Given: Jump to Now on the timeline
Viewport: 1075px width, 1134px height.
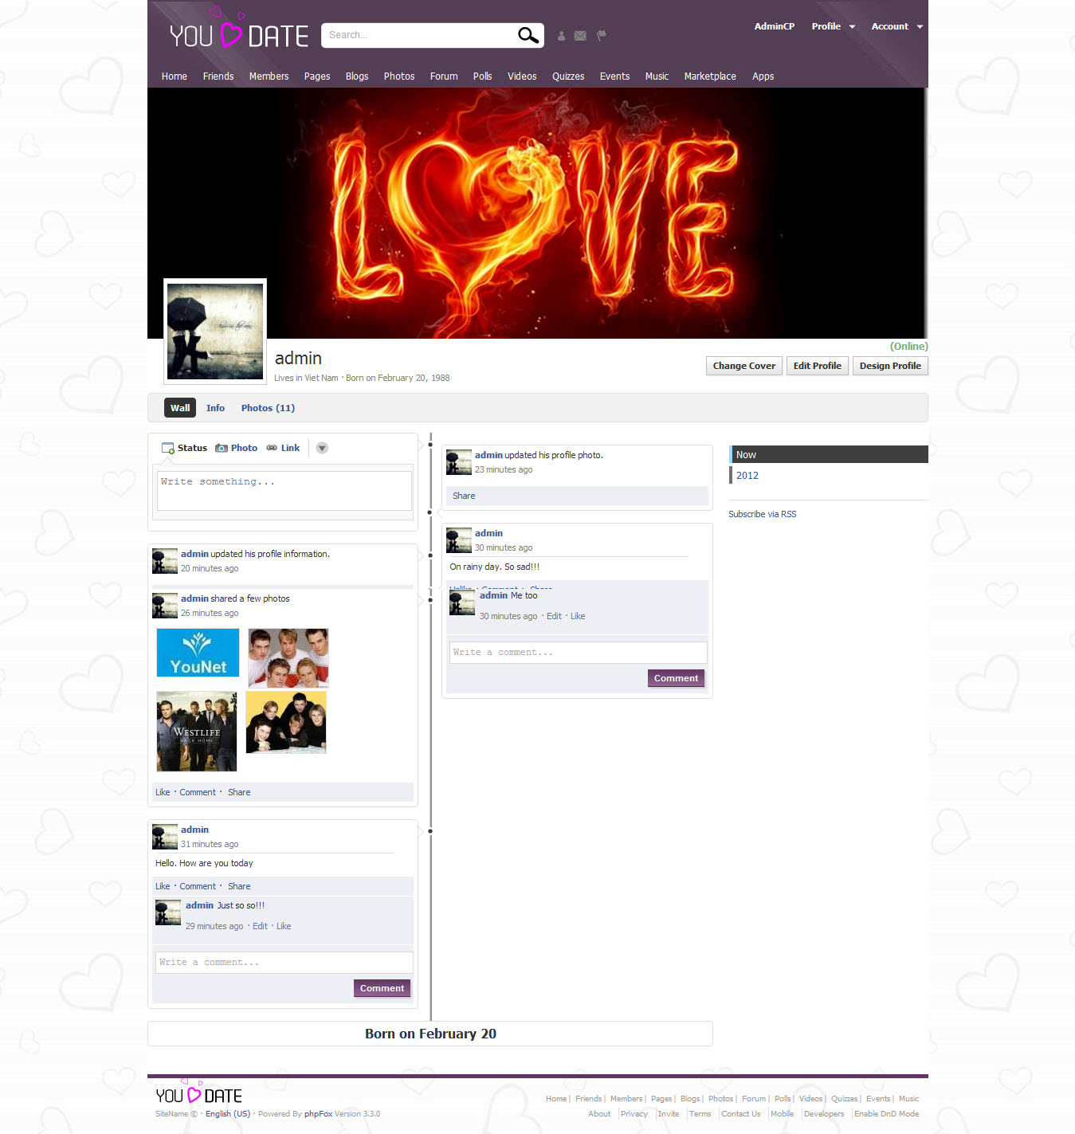Looking at the screenshot, I should click(x=829, y=454).
